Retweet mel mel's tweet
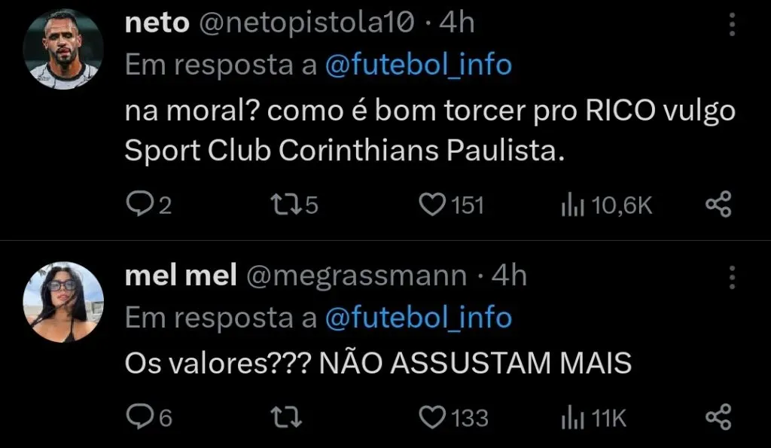Image resolution: width=771 pixels, height=448 pixels. (x=282, y=416)
